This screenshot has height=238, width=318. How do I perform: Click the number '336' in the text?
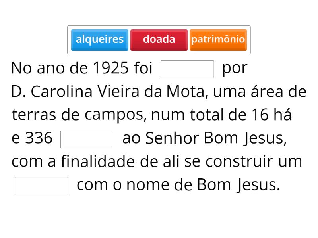(x=39, y=139)
